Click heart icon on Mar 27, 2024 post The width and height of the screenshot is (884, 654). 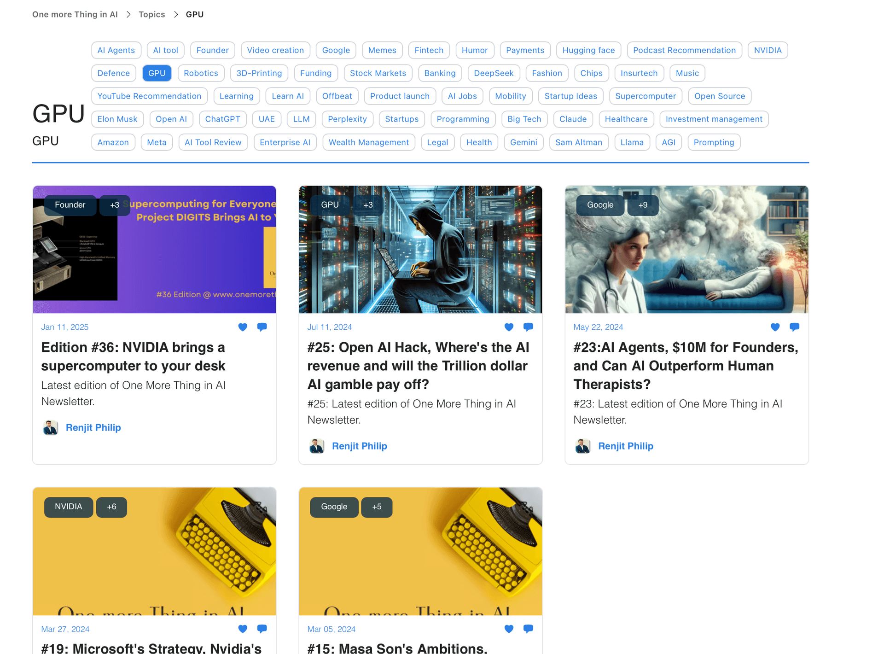pos(243,629)
